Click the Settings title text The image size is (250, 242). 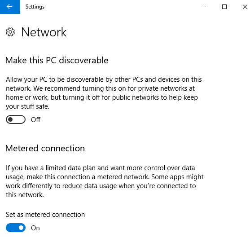[35, 7]
